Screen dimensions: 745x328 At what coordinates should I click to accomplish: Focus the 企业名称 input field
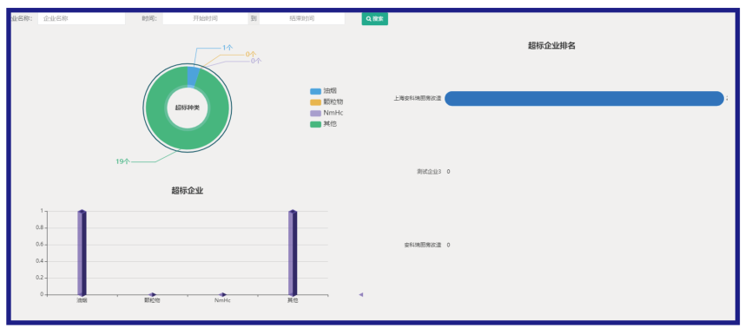82,18
